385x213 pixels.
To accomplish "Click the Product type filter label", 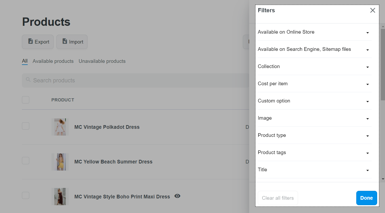I will pyautogui.click(x=272, y=135).
